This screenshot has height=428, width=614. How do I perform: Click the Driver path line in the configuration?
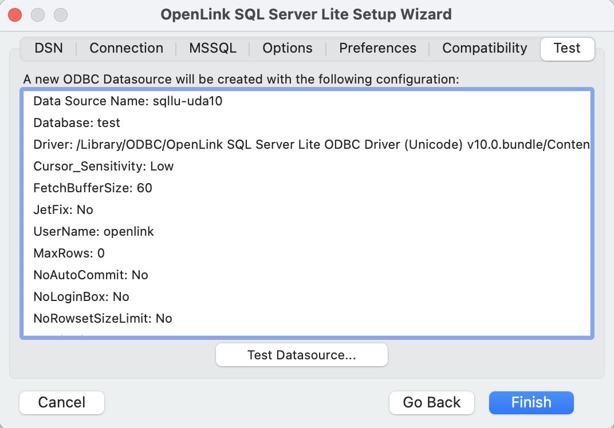tap(311, 145)
